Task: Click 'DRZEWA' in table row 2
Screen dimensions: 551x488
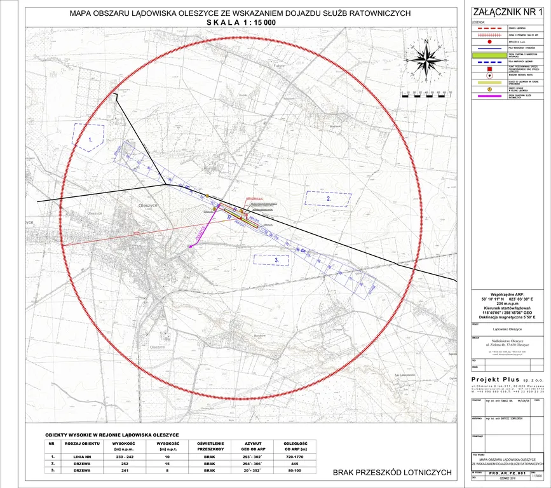Action: point(82,464)
